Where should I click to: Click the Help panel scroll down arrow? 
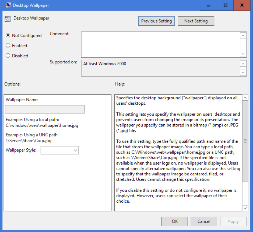(x=245, y=208)
